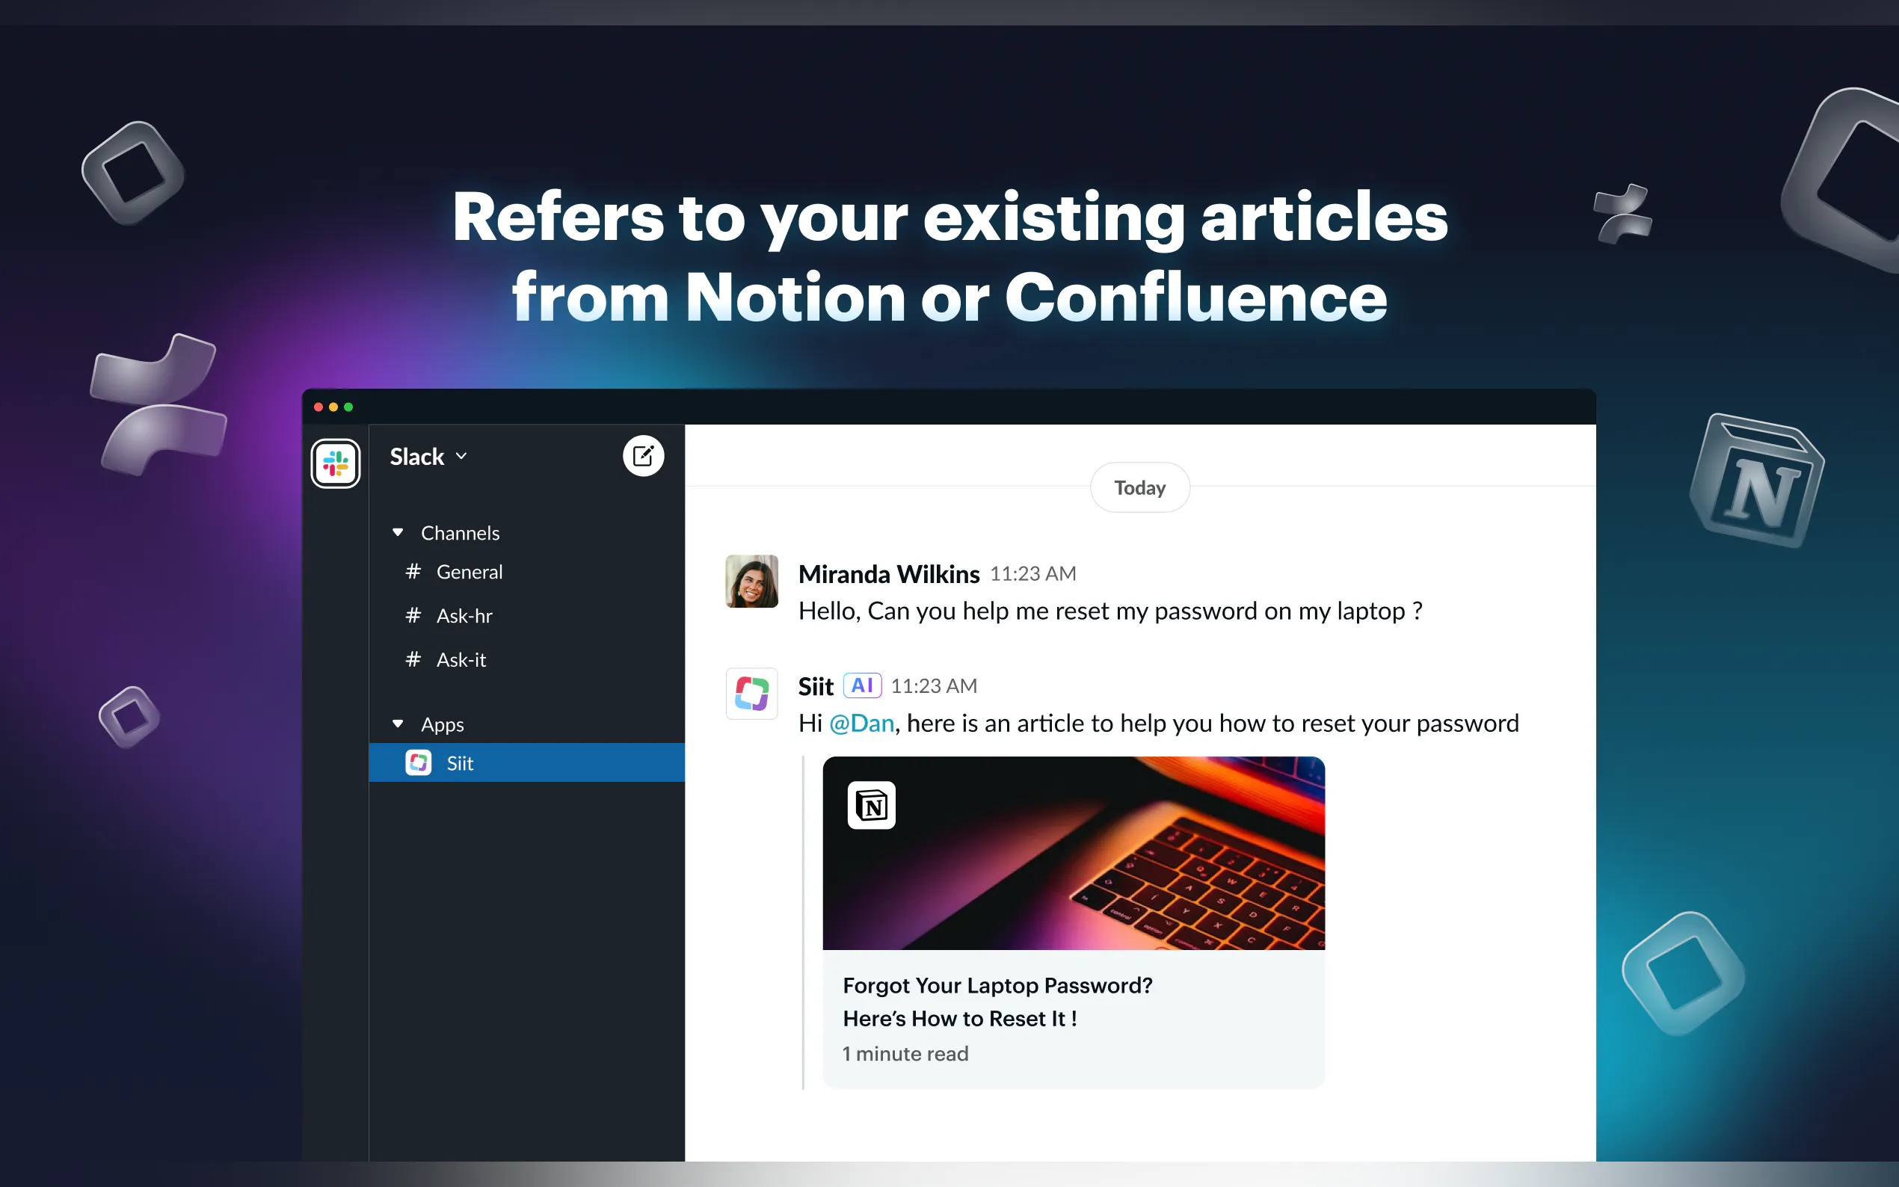
Task: Open the General channel
Action: click(469, 572)
